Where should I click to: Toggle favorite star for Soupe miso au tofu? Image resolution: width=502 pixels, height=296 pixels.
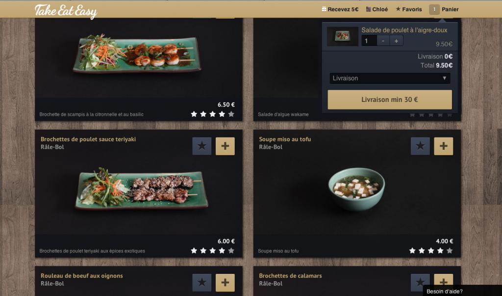(420, 146)
